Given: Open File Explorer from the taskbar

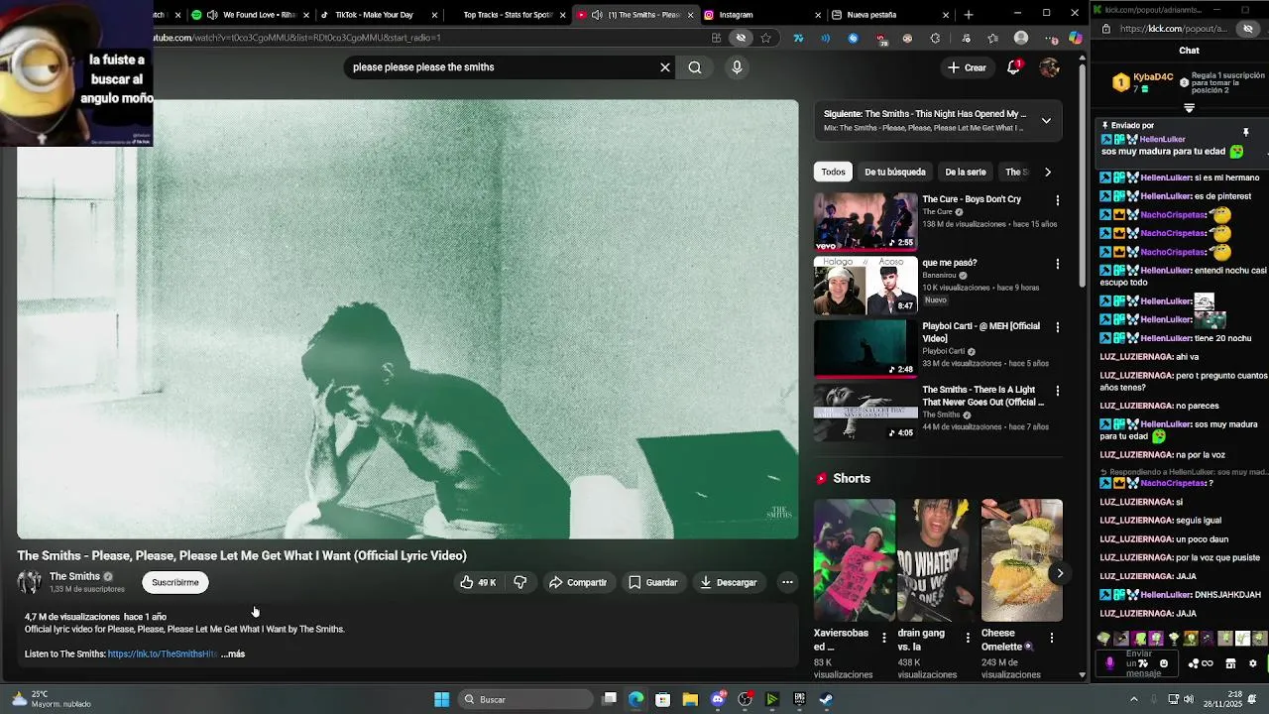Looking at the screenshot, I should (690, 699).
